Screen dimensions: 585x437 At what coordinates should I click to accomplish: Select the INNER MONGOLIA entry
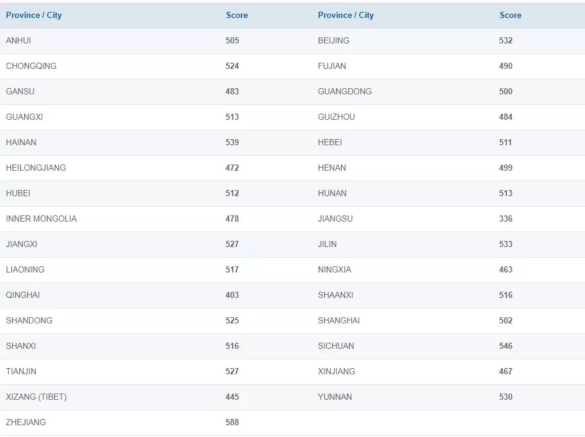coord(42,218)
